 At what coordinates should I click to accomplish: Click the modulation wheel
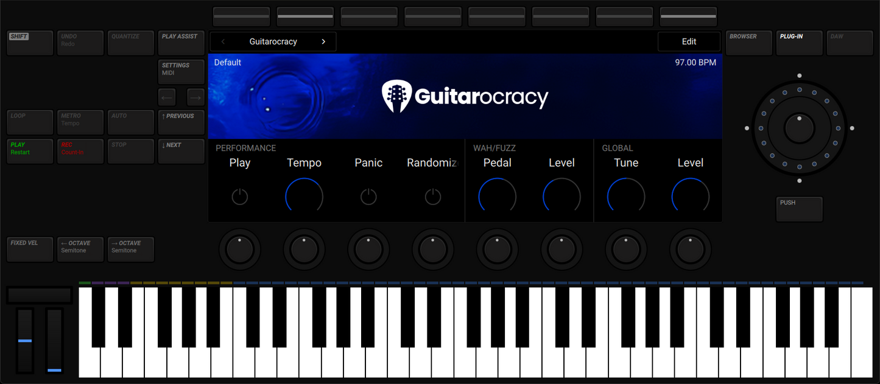tap(54, 341)
